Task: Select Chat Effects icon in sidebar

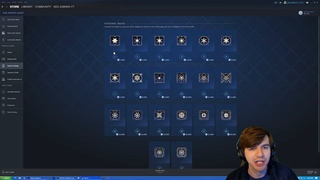Action: click(3, 98)
